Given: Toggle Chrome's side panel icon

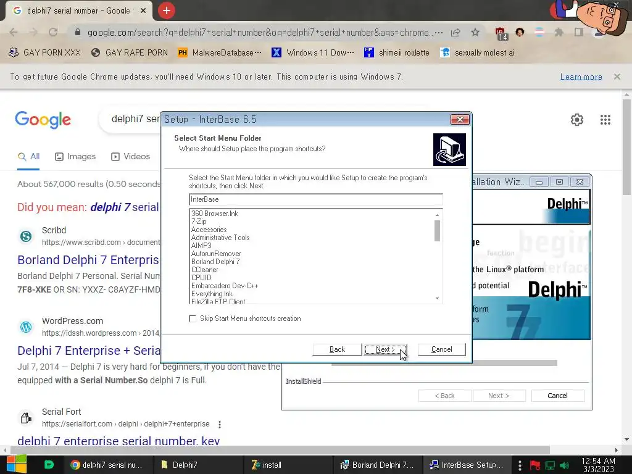Looking at the screenshot, I should 579,32.
